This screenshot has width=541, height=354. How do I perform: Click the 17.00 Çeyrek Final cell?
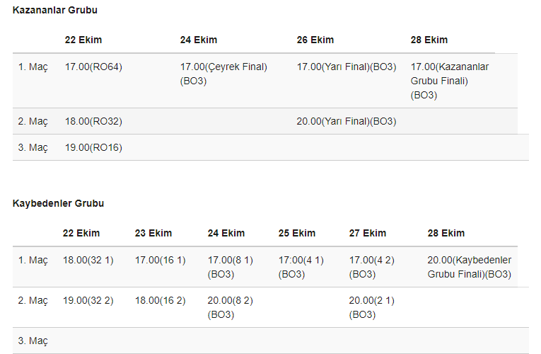pos(223,74)
